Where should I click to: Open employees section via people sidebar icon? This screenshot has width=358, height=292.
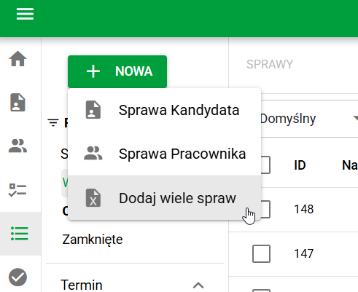(x=17, y=146)
